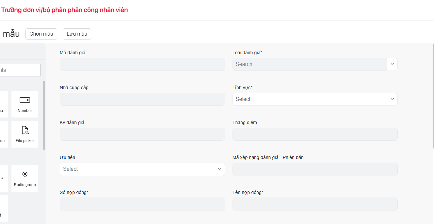
Task: Click the Tên hợp đồng input field
Action: pyautogui.click(x=315, y=204)
